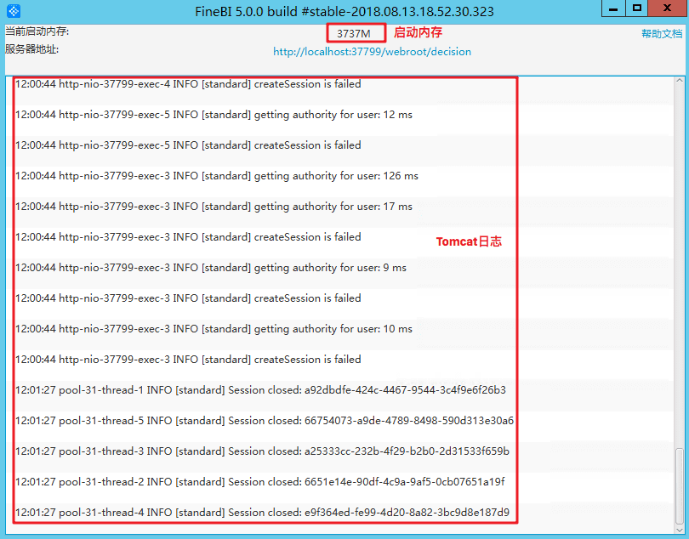
Task: Open the 帮助文档 help document link
Action: 661,34
